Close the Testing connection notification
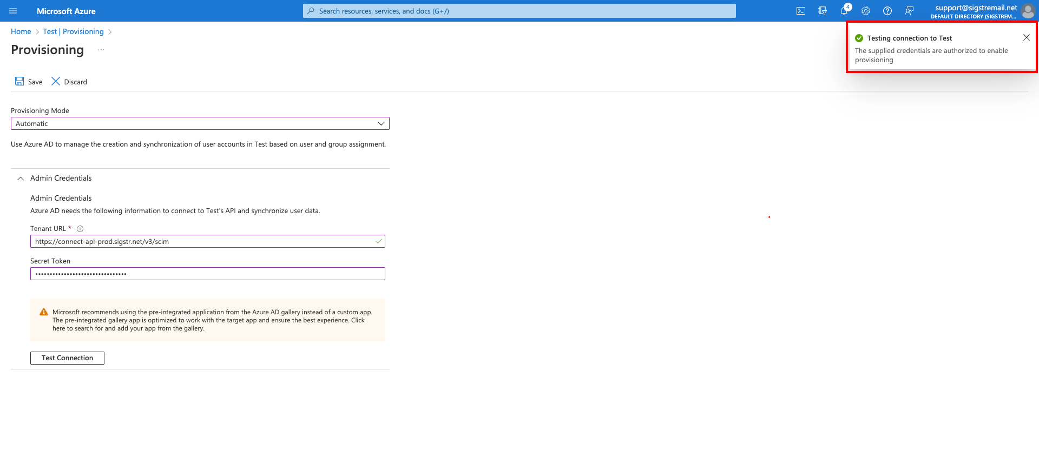 [1026, 37]
